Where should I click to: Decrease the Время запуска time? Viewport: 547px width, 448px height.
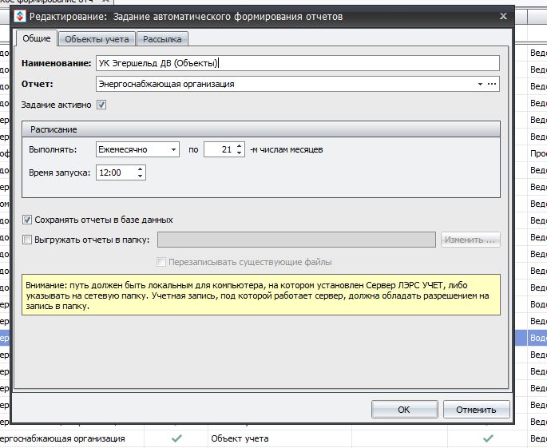point(140,176)
